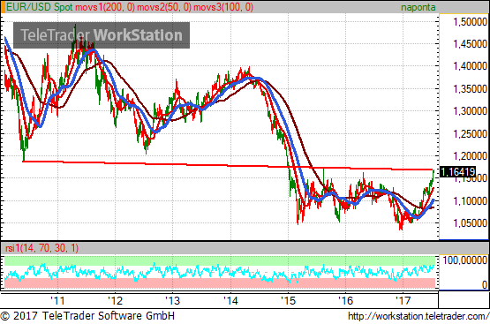Click the 1,35000 price axis label

470,89
